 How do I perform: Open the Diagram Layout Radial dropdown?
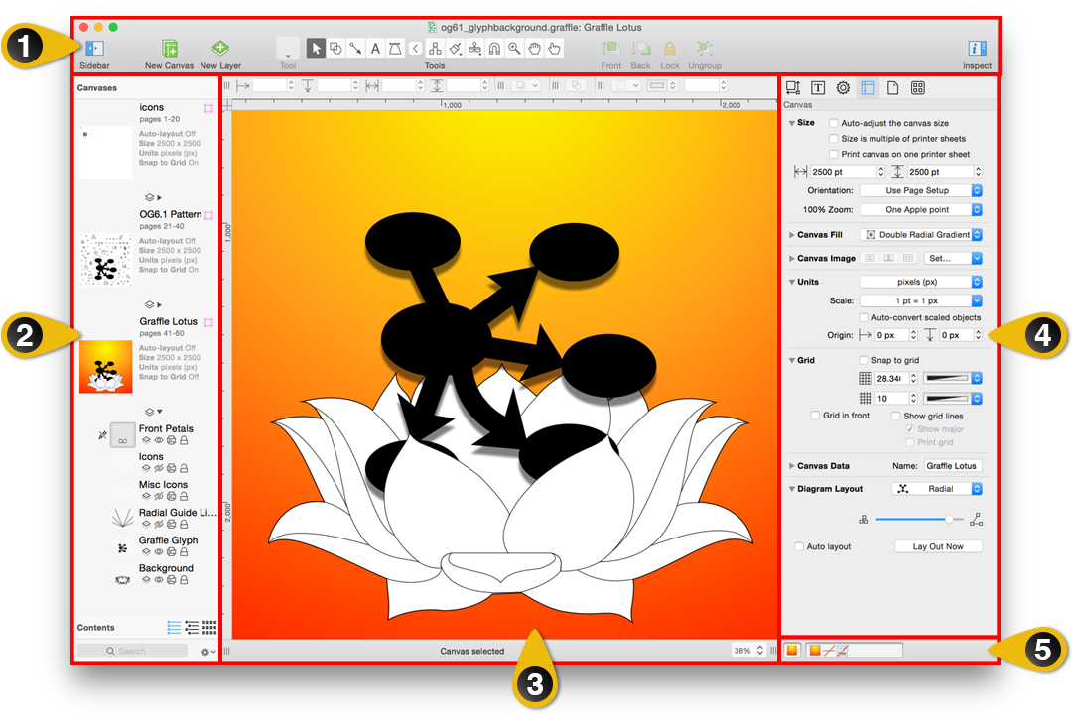937,489
